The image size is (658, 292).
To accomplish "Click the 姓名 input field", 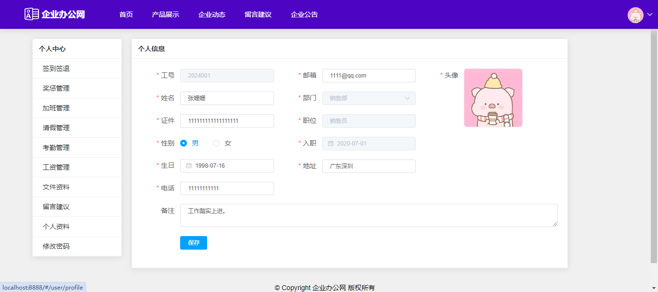I will (x=227, y=98).
